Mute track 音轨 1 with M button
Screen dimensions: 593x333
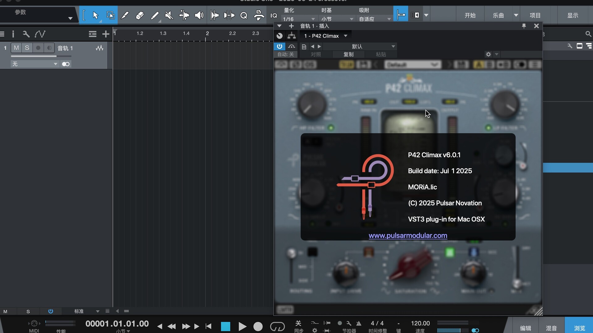(x=16, y=48)
